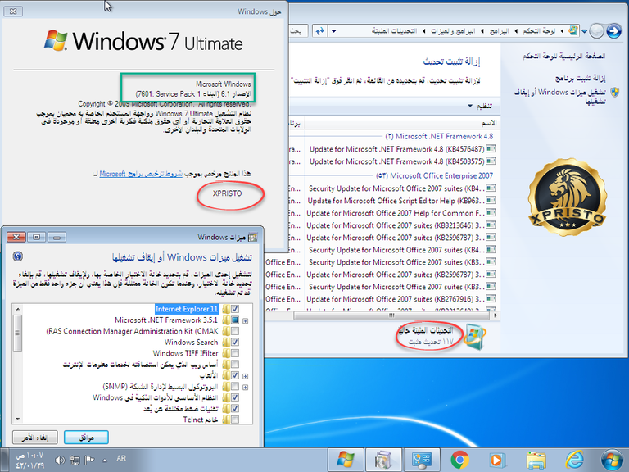
Task: Click the shield icon beside Windows features link
Action: pyautogui.click(x=614, y=93)
